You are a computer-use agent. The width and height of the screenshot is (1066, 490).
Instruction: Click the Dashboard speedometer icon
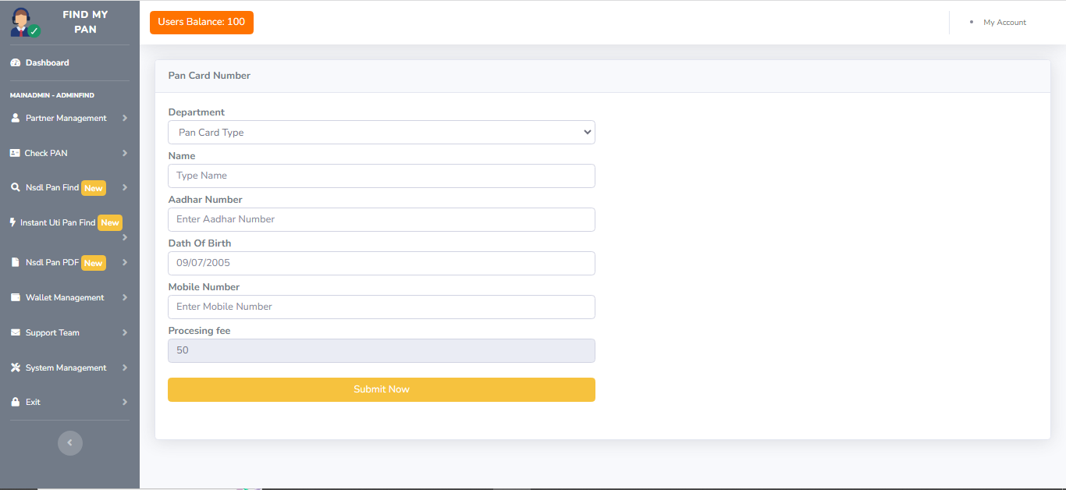(15, 62)
